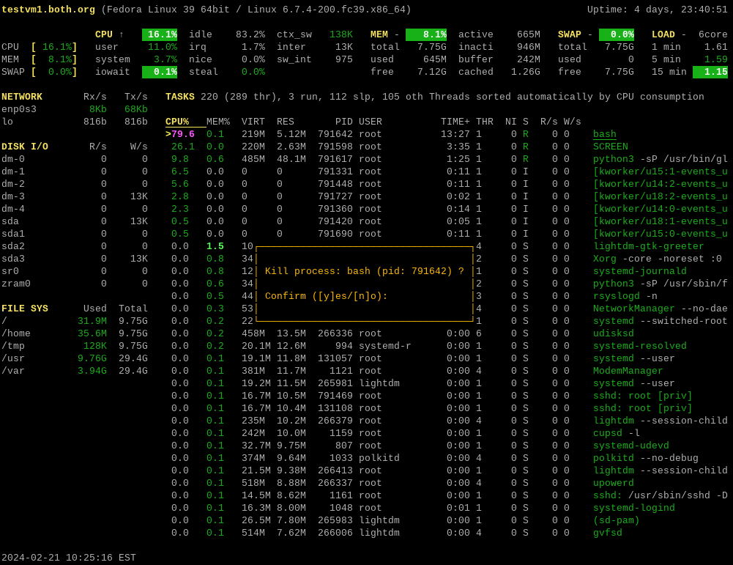Click the SWAP 0.0% indicator
Image resolution: width=733 pixels, height=565 pixels.
(617, 34)
